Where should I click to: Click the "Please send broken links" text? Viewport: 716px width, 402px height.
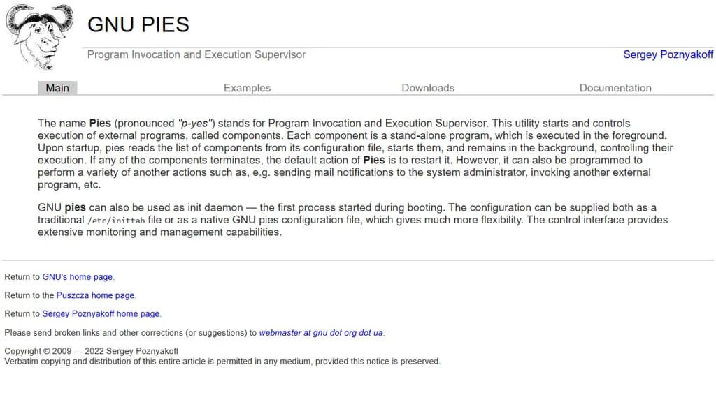point(131,333)
